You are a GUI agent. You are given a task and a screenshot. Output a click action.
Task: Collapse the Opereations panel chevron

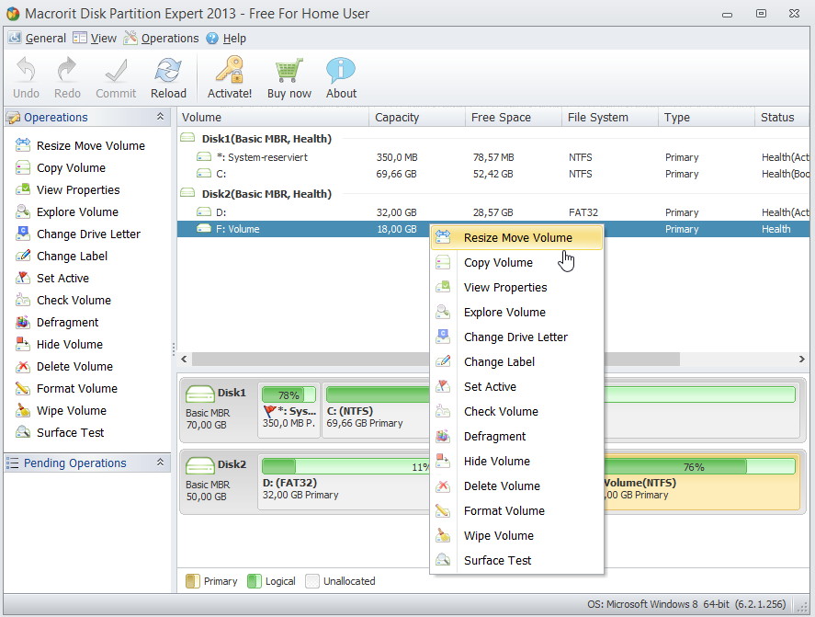[x=160, y=117]
